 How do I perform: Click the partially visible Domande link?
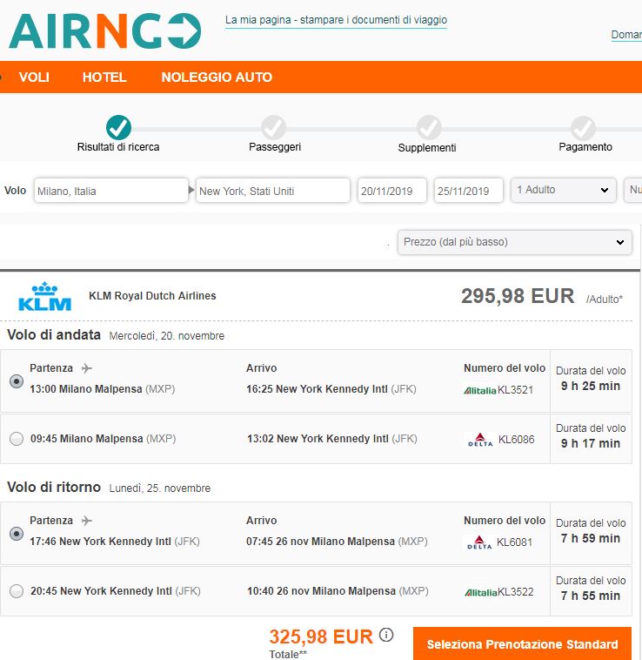point(626,35)
